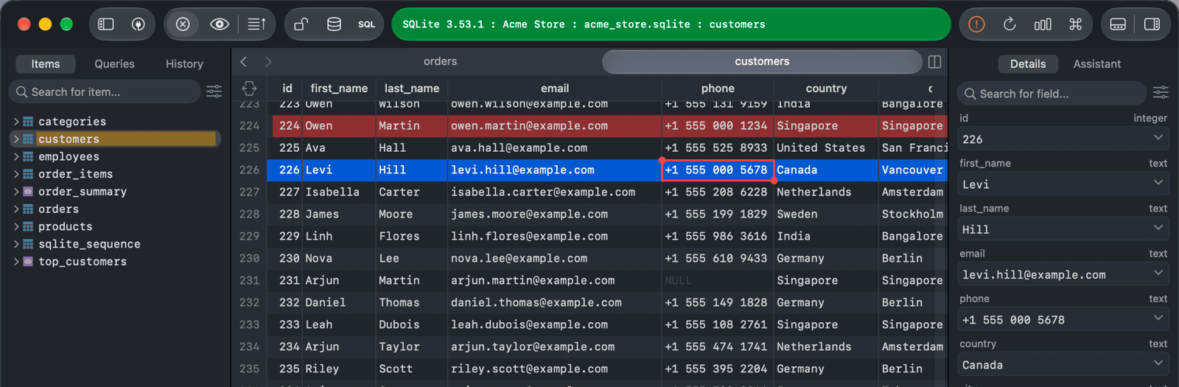Focus the Search for field input
This screenshot has height=387, width=1179.
(x=1052, y=94)
